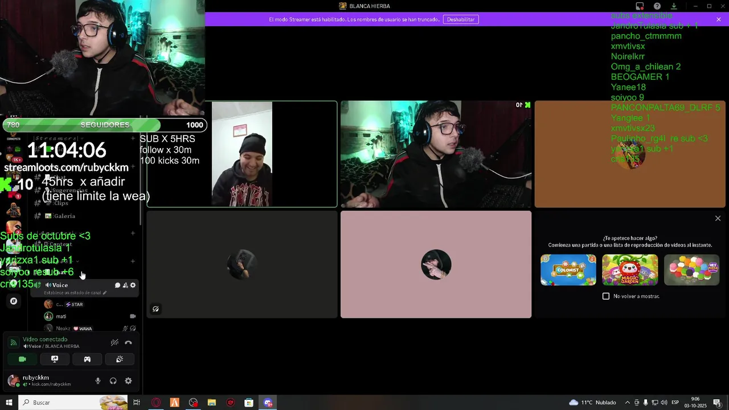This screenshot has height=410, width=729.
Task: Start an activity with the gamepad button
Action: 87,359
